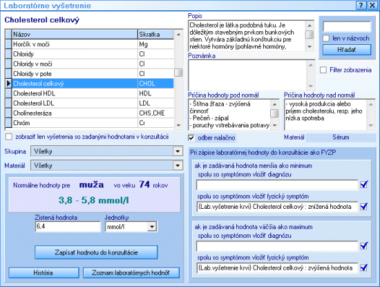Image resolution: width=380 pixels, height=287 pixels.
Task: Click maximum 'vložiť diagnózu' empty field
Action: (x=277, y=246)
